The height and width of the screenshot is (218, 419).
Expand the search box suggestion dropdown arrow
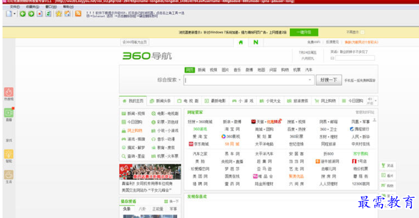[309, 80]
